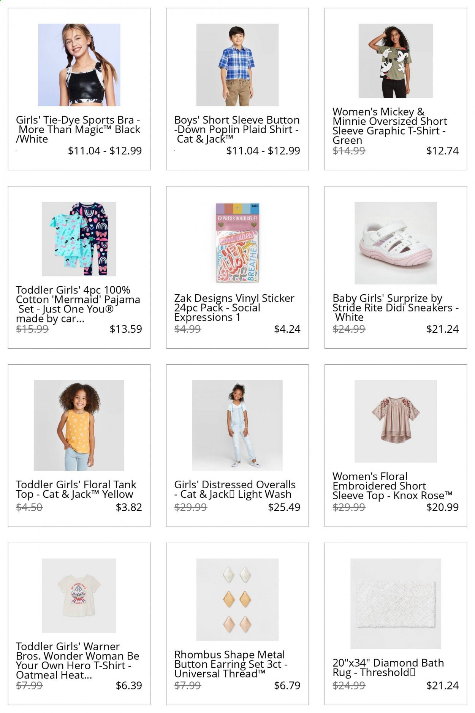The image size is (475, 713).
Task: Open the Girls' Tie-Dye Sports Bra photo
Action: 79,65
